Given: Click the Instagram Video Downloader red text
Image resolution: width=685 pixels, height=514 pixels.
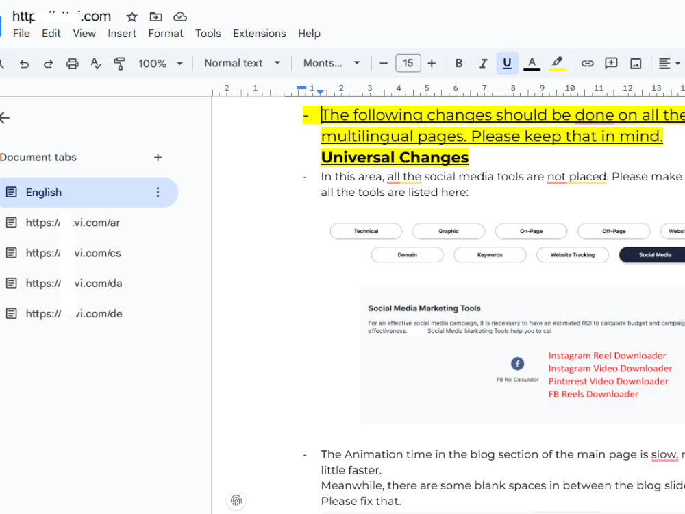Looking at the screenshot, I should 610,369.
